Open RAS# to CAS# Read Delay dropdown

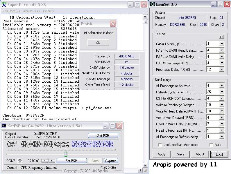pyautogui.click(x=222, y=50)
